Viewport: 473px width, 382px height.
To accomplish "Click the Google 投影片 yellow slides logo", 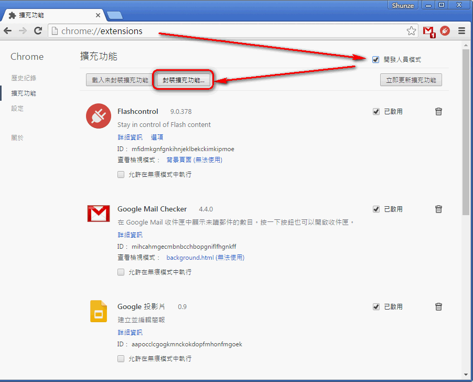I will click(x=99, y=311).
